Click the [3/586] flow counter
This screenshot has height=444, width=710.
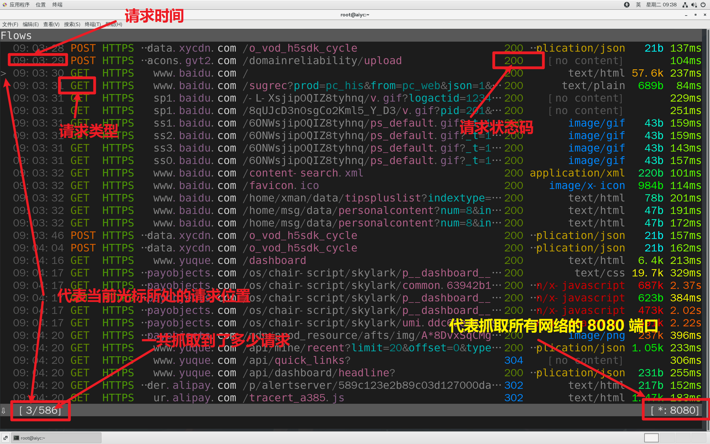click(x=40, y=410)
